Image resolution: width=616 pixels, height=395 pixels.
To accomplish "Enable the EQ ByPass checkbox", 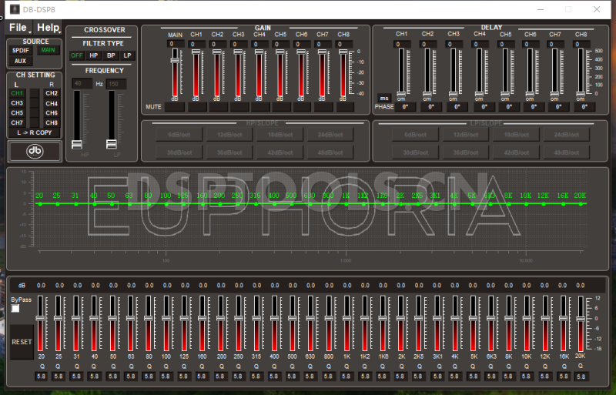I will tap(15, 309).
